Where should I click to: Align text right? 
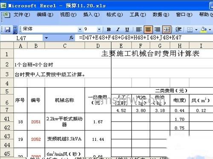[x=157, y=29]
